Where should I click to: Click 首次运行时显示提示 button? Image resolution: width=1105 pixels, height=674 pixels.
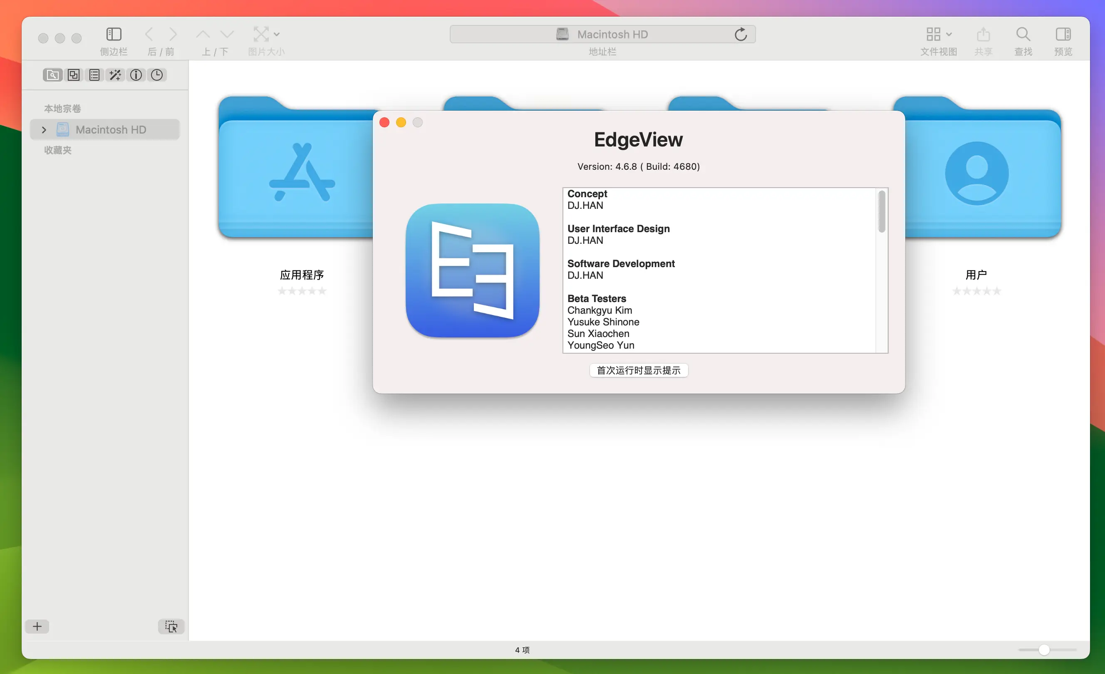point(638,370)
